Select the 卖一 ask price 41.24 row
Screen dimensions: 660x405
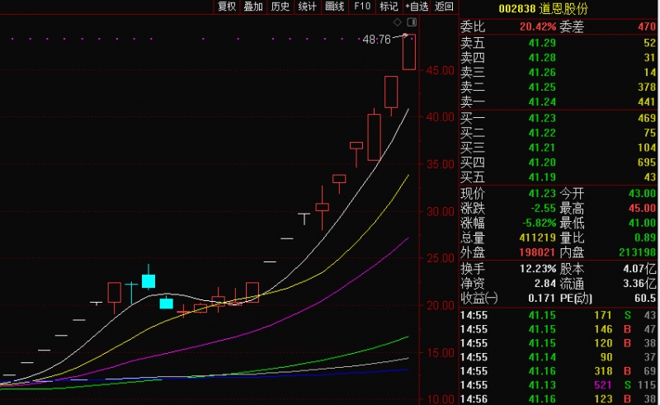pos(559,101)
